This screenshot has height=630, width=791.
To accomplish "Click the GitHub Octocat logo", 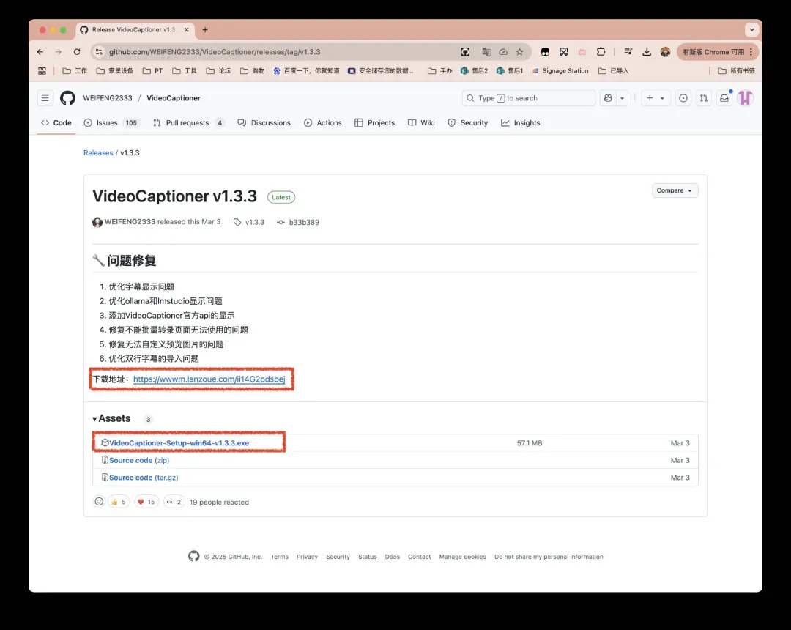I will coord(67,98).
